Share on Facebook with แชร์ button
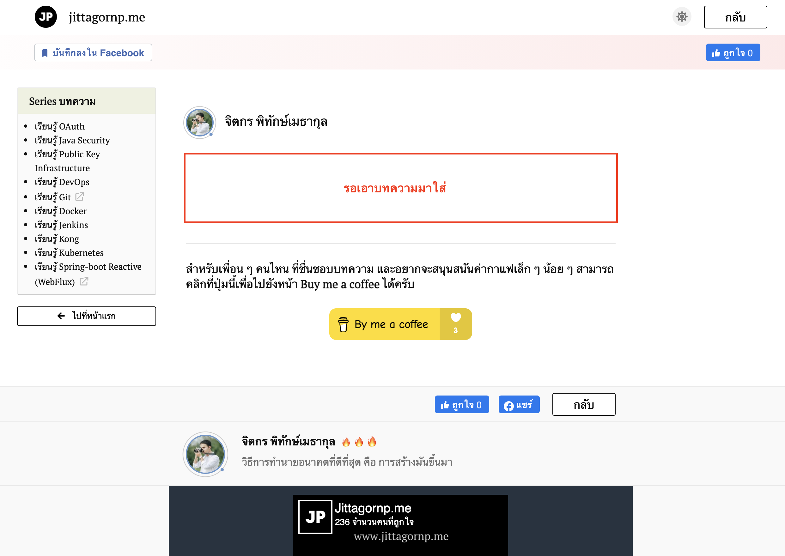 pos(519,405)
